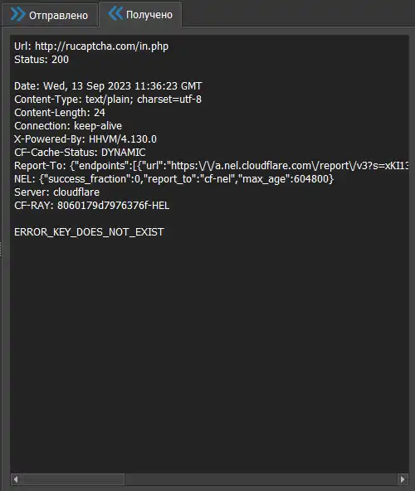Click the X-Powered-By HHVM line

click(x=85, y=139)
